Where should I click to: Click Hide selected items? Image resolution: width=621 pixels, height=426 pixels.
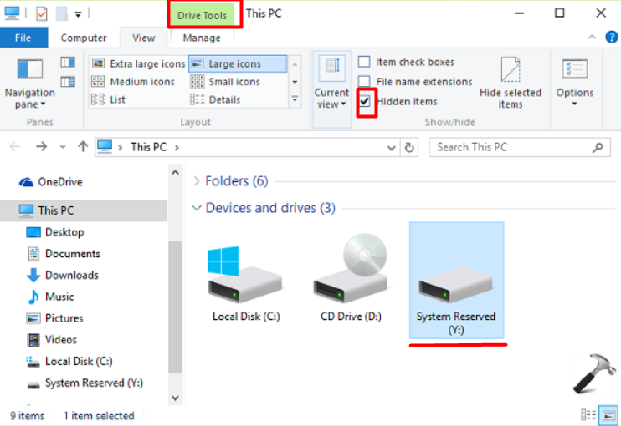click(511, 84)
